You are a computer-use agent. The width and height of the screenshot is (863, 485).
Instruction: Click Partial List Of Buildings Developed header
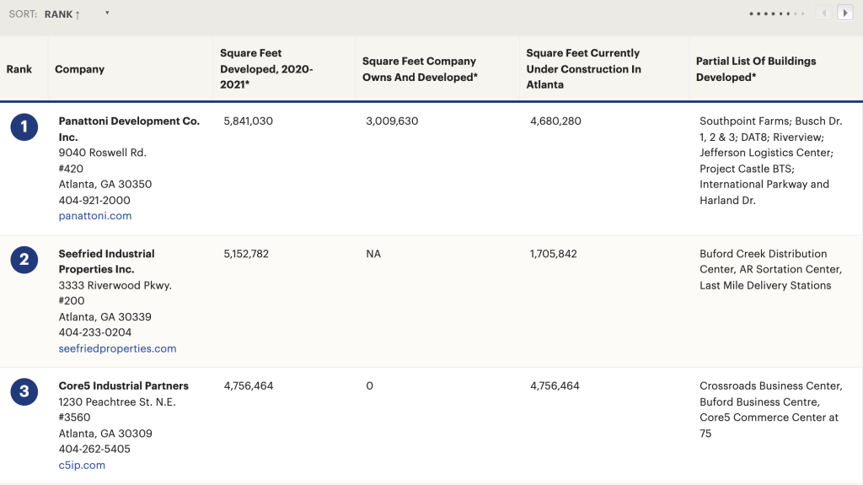[x=755, y=69]
